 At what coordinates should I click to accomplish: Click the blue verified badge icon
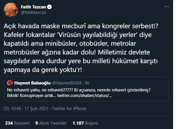pyautogui.click(x=49, y=7)
